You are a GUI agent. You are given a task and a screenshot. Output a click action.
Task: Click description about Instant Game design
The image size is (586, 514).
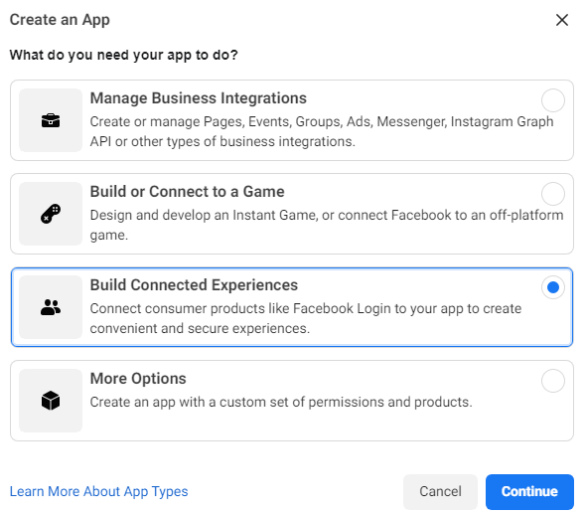(x=327, y=225)
